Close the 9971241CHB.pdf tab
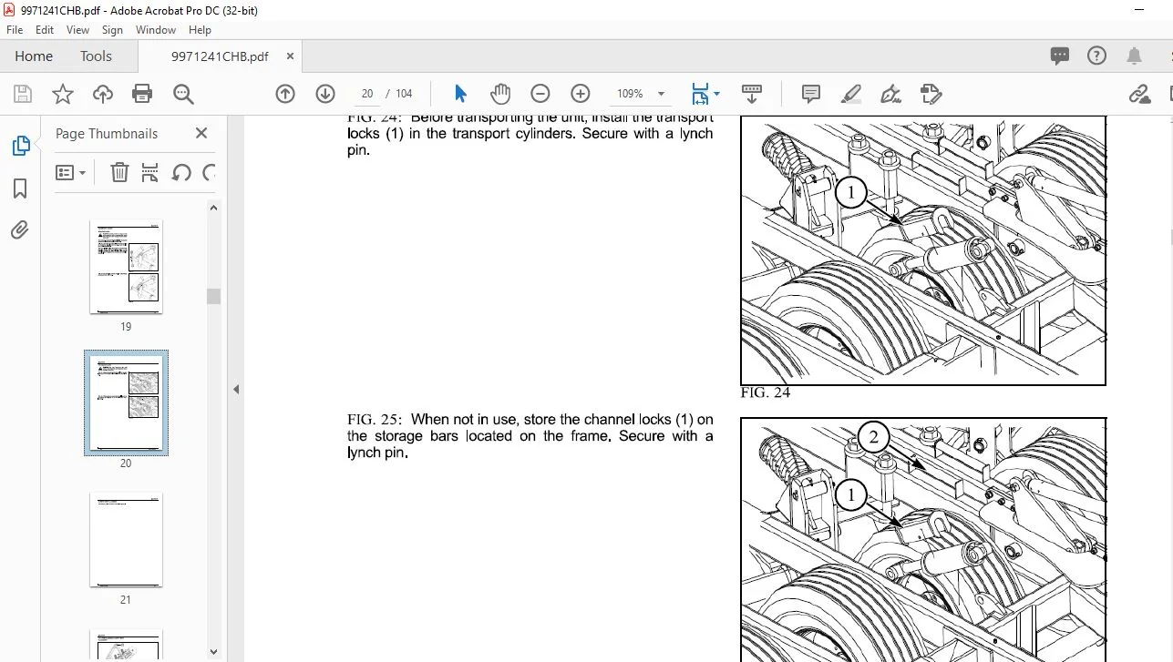The height and width of the screenshot is (662, 1173). (290, 56)
